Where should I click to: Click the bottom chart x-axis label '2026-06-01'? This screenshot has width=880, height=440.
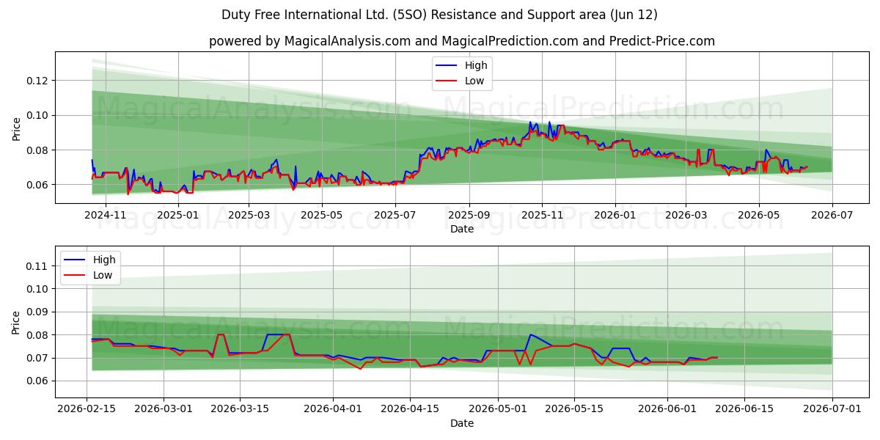(x=667, y=409)
